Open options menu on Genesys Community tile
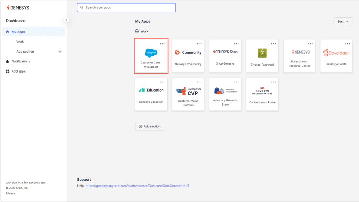 [x=199, y=44]
